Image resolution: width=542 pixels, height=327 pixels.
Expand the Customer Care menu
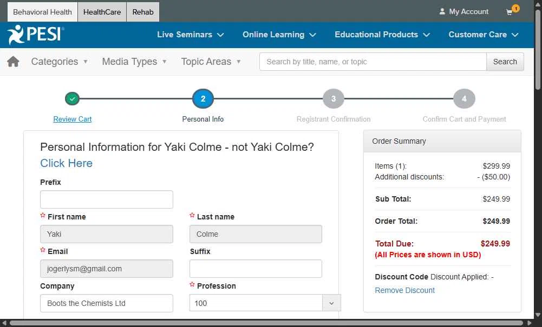click(484, 35)
